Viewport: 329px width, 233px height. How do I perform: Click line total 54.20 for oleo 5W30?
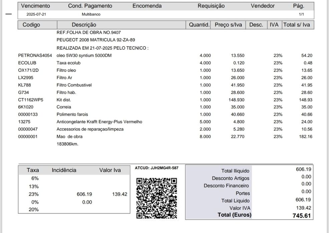[307, 56]
